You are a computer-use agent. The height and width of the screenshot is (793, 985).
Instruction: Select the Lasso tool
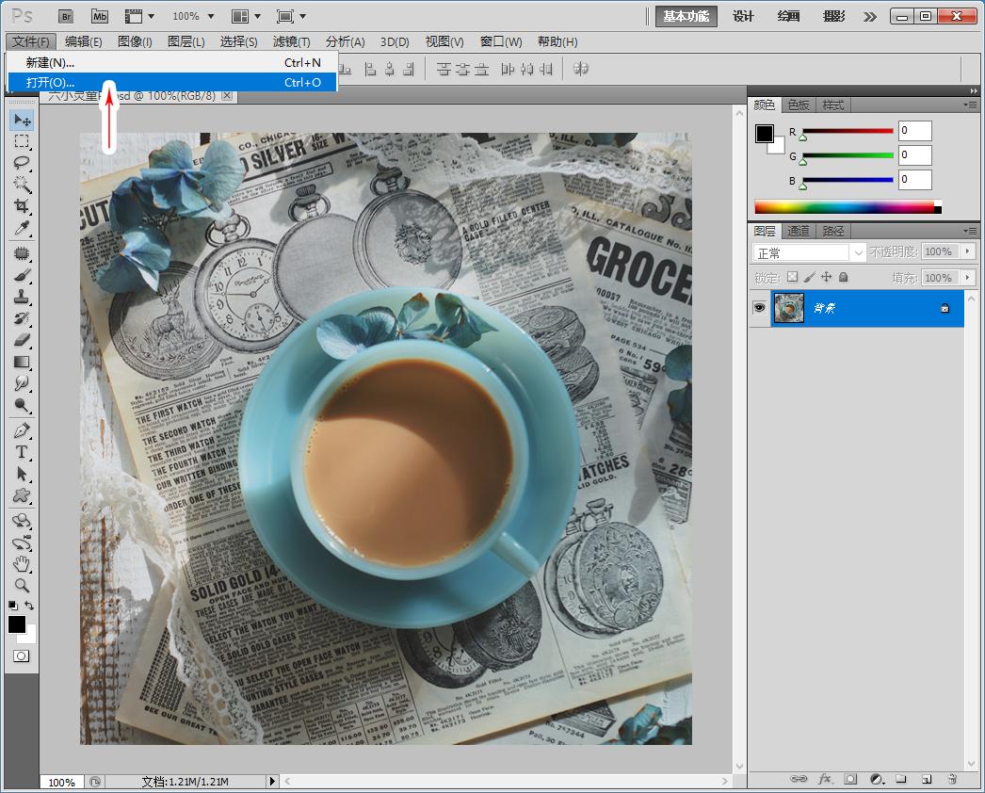[22, 162]
